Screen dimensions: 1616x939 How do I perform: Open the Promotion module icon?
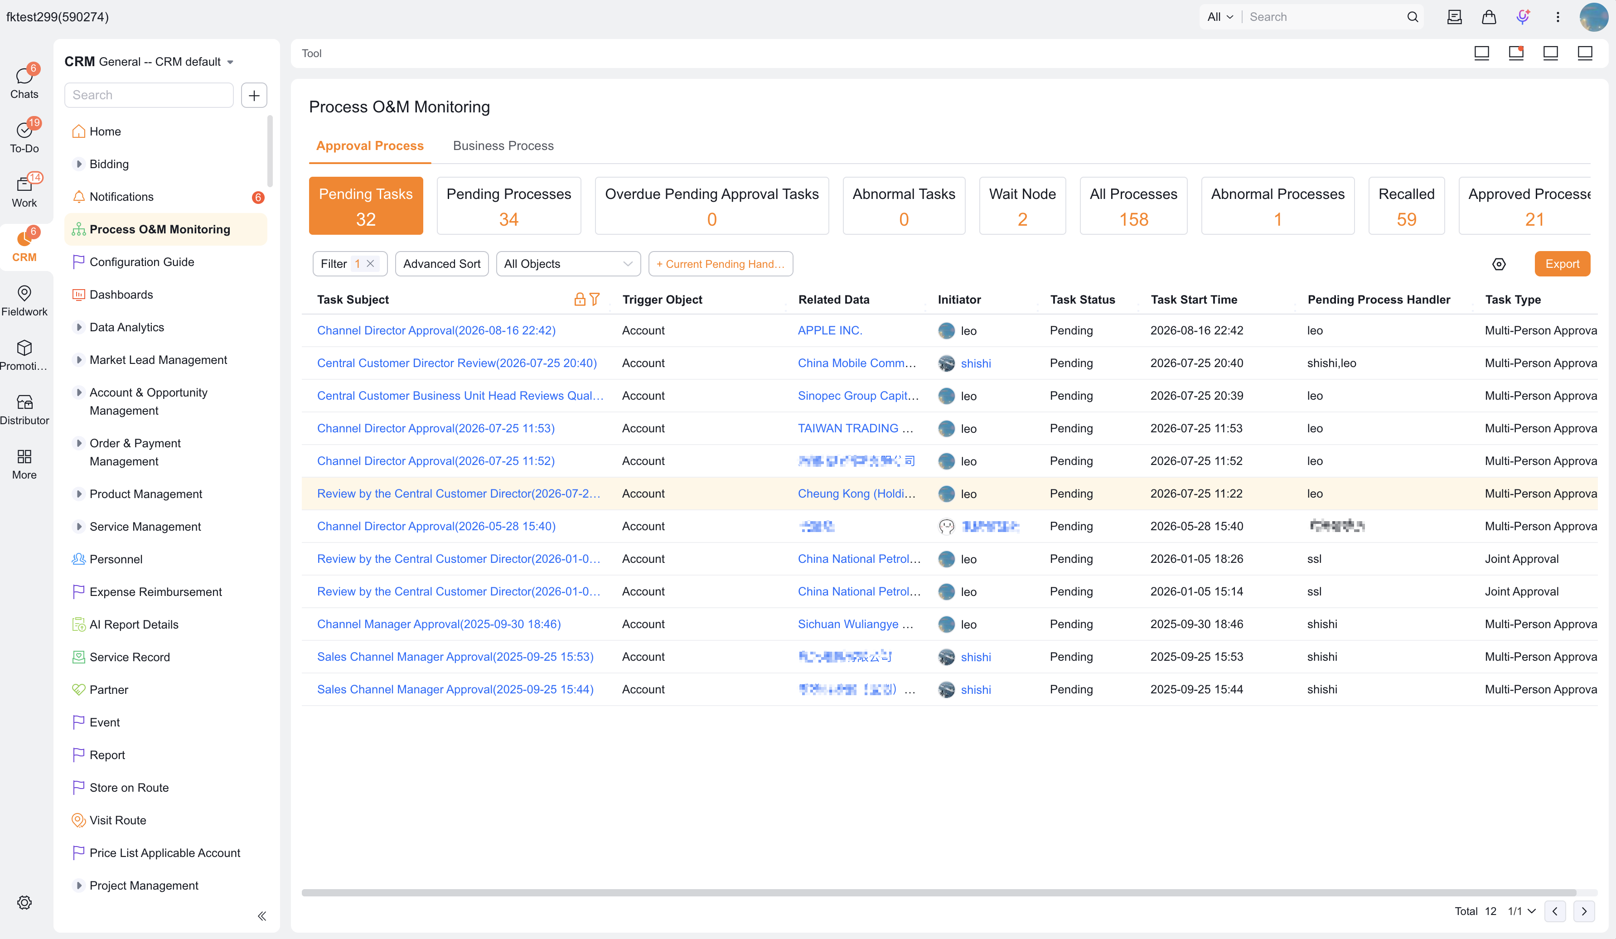pyautogui.click(x=24, y=355)
